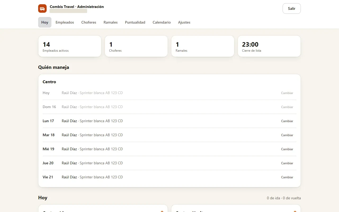Viewport: 339px width, 212px height.
Task: Open the Ajustes tab
Action: click(184, 22)
